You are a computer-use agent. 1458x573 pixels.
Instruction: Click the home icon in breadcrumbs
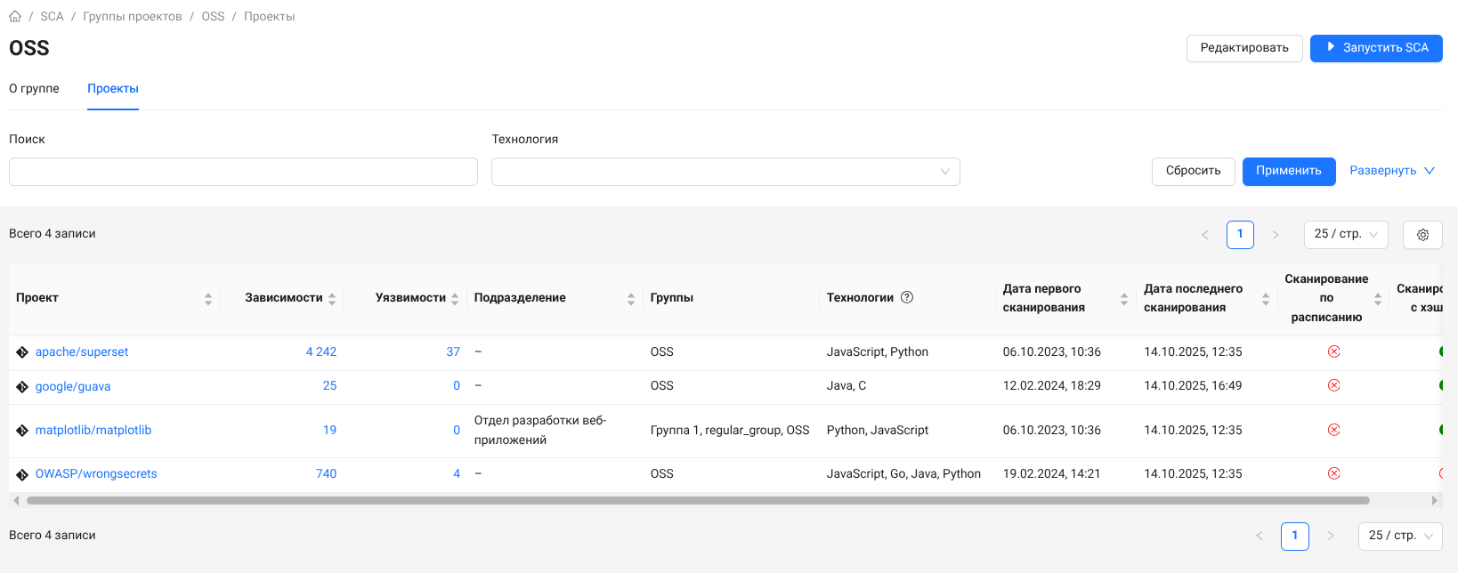[x=15, y=16]
